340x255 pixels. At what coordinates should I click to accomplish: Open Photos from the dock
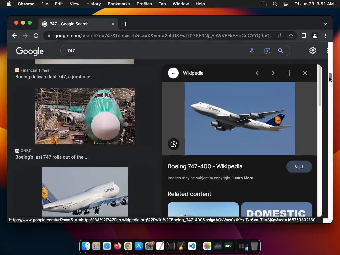[207, 246]
